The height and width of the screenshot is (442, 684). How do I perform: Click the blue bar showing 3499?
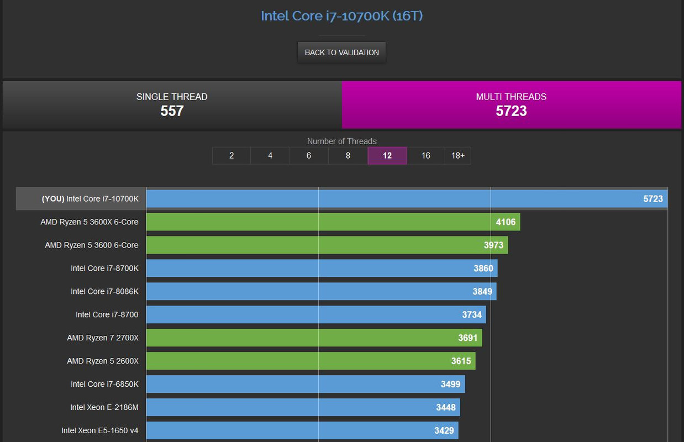[306, 385]
